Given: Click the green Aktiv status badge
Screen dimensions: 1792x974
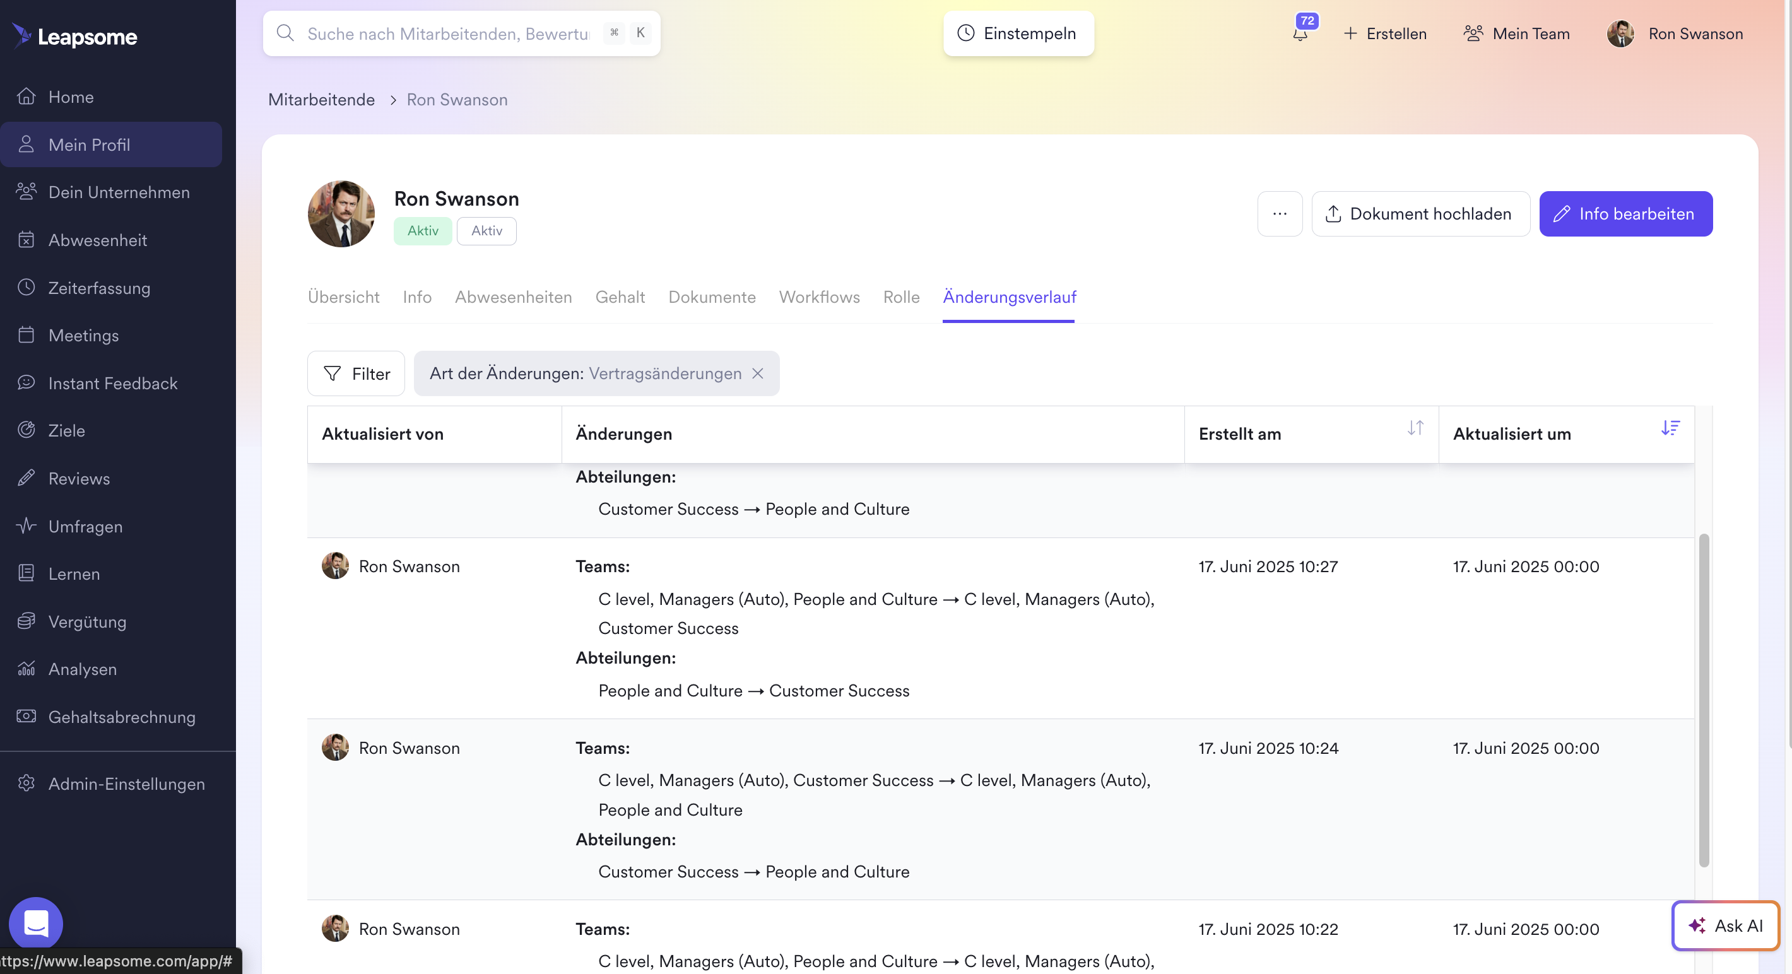Looking at the screenshot, I should [423, 231].
